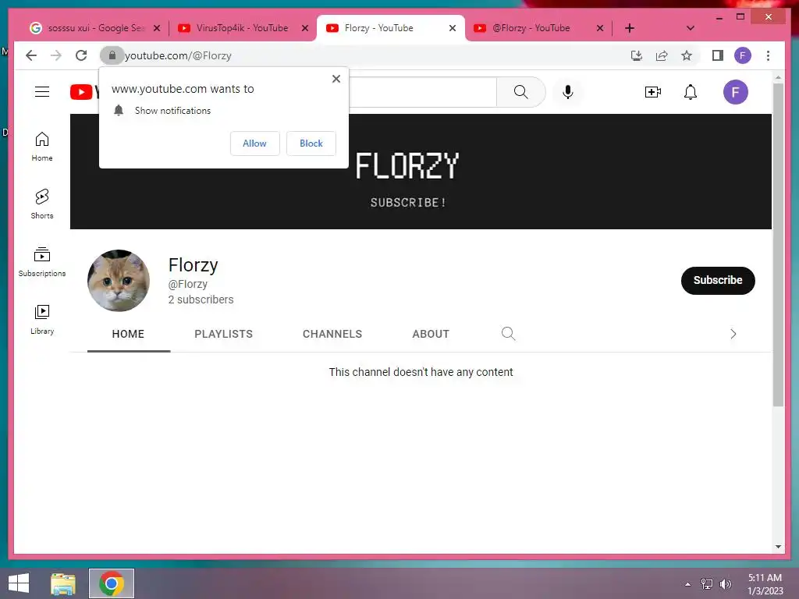The height and width of the screenshot is (599, 799).
Task: Open Subscriptions in the sidebar
Action: pos(42,262)
